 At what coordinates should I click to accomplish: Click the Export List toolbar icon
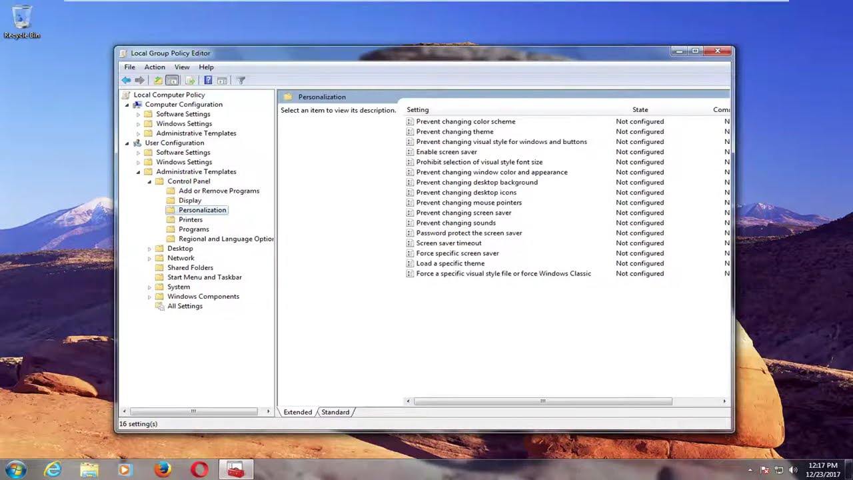coord(190,81)
